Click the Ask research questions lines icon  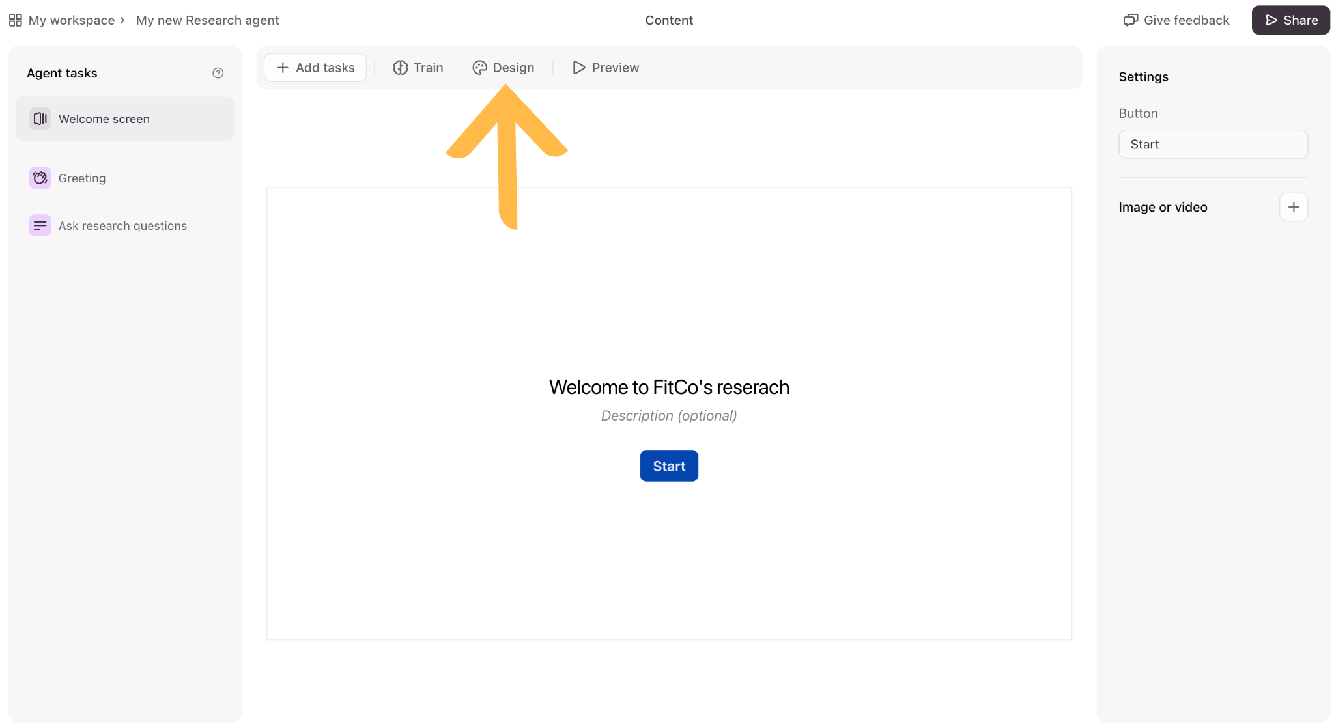click(40, 225)
